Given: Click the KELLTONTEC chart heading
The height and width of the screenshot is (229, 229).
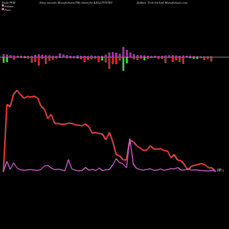Looking at the screenshot, I should tap(76, 3).
